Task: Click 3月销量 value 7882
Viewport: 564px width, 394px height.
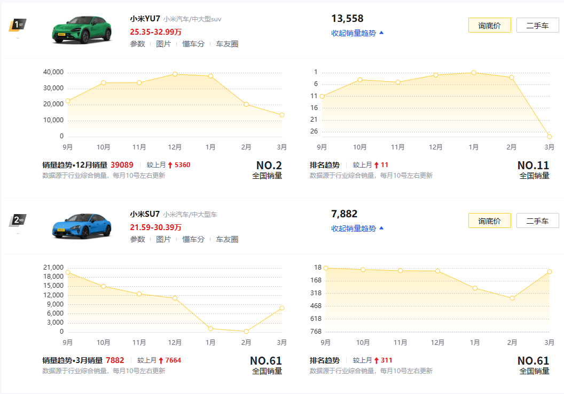Action: coord(115,360)
